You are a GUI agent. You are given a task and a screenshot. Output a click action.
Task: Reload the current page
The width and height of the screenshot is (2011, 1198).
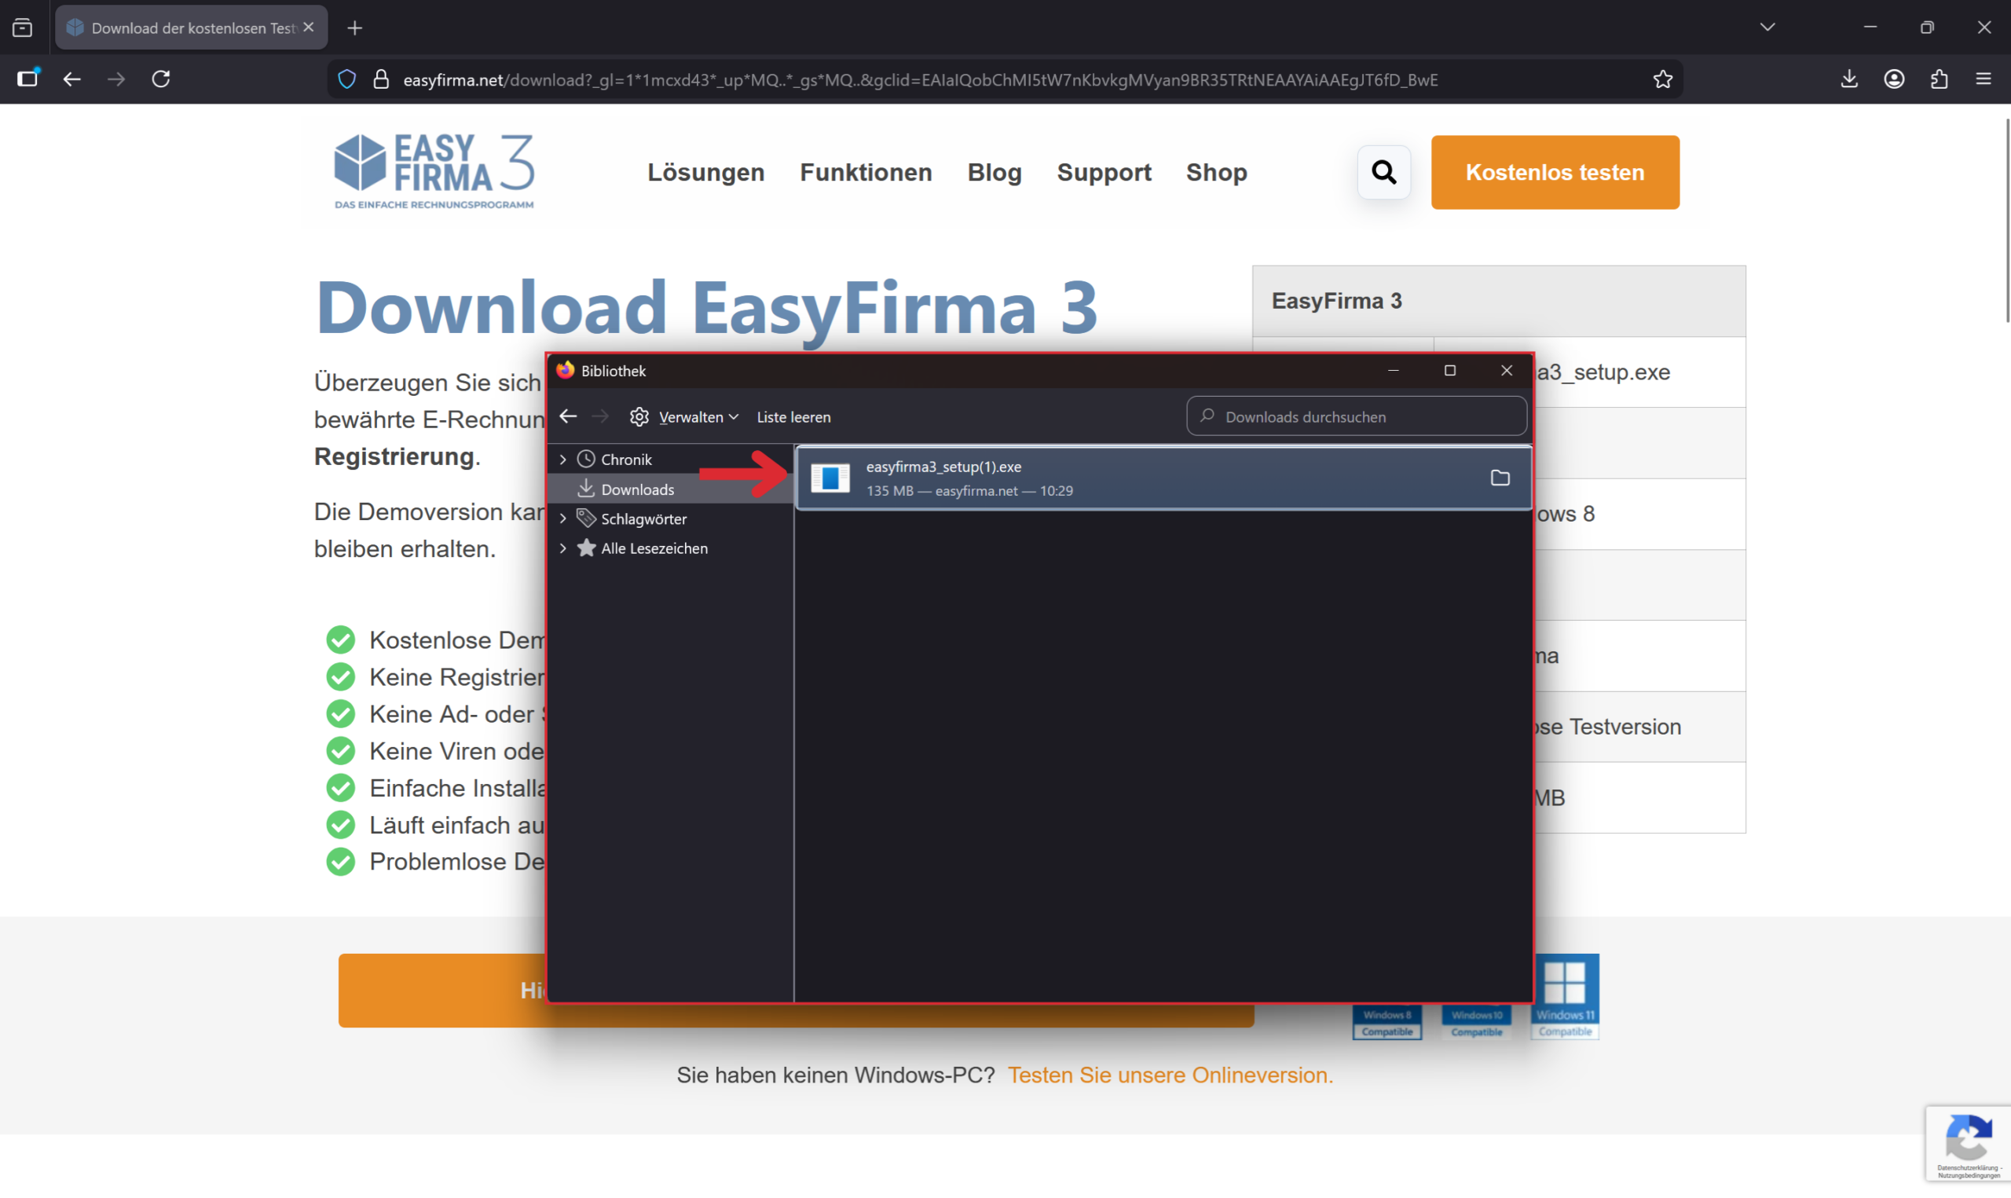coord(161,79)
